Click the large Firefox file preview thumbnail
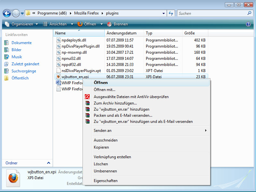Image resolution: width=256 pixels, height=192 pixels. (x=13, y=178)
